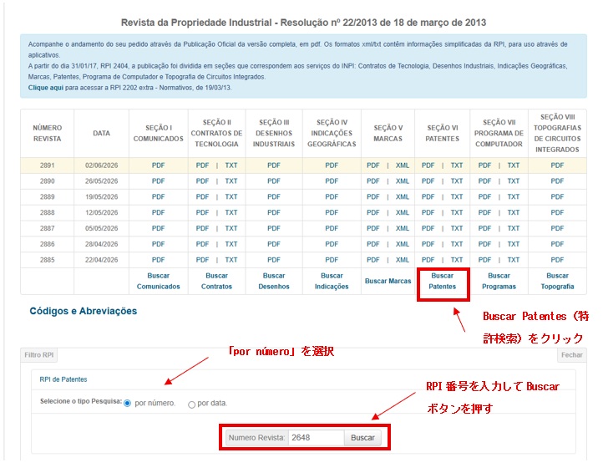The image size is (603, 468).
Task: Open the Filtro RPI tab
Action: click(x=39, y=355)
